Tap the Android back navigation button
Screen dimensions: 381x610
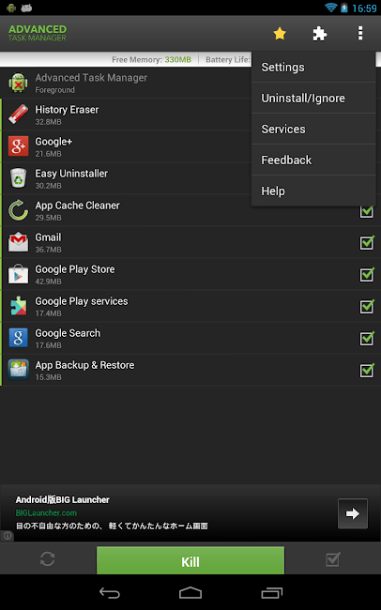pos(110,592)
